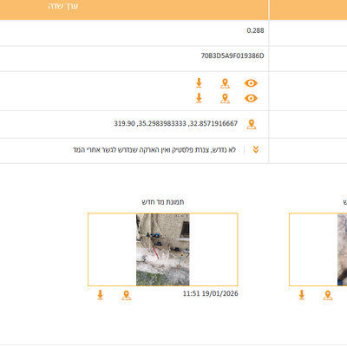Viewport: 347px width, 347px height.
Task: Show the coordinates 32.8571916667 location on map
Action: [252, 124]
